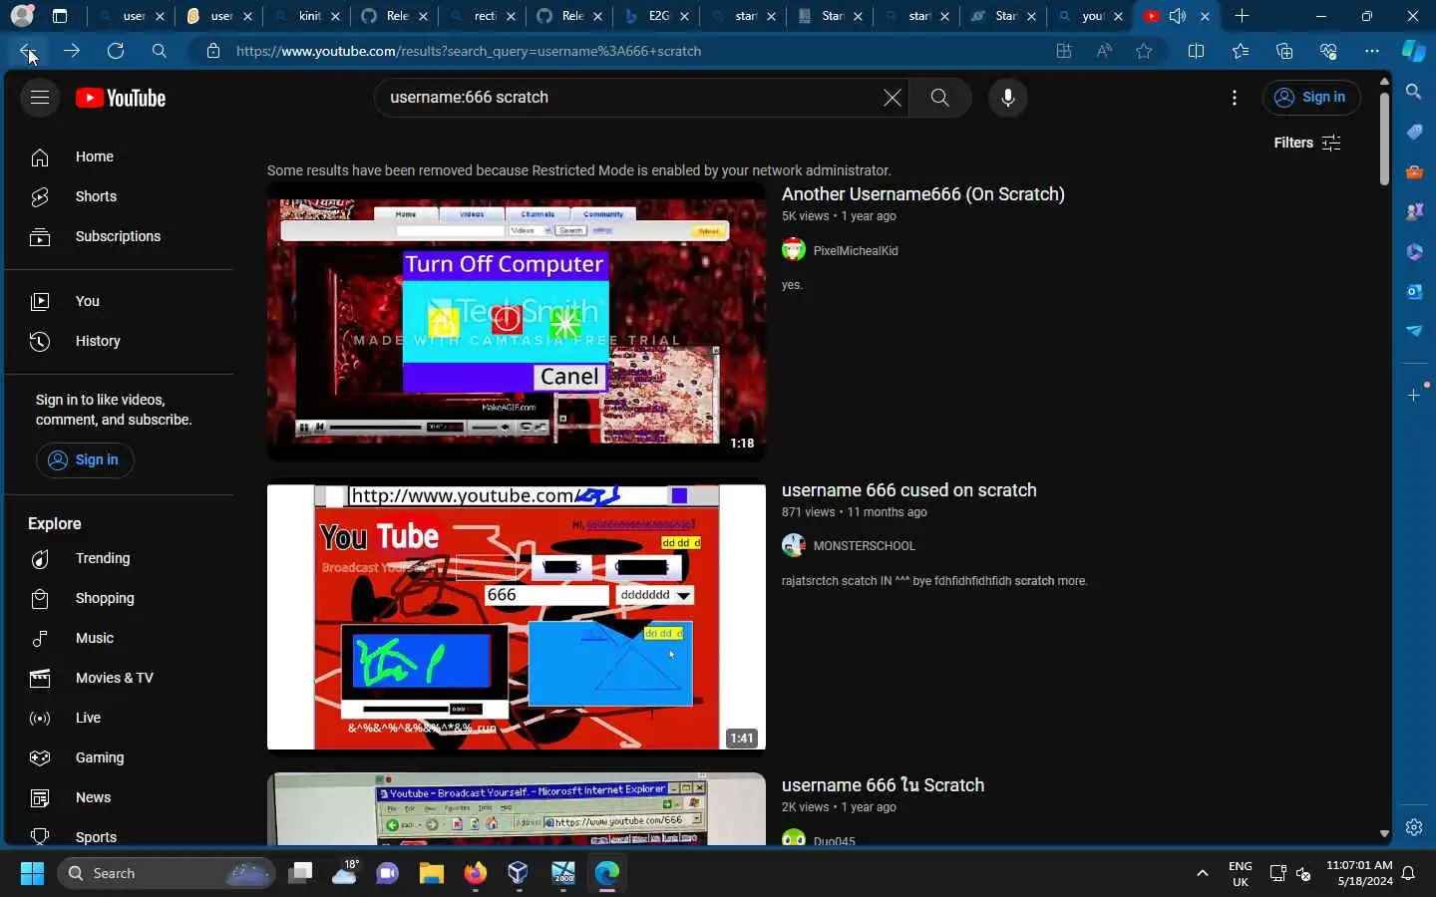Open Shorts in the sidebar

click(x=120, y=197)
